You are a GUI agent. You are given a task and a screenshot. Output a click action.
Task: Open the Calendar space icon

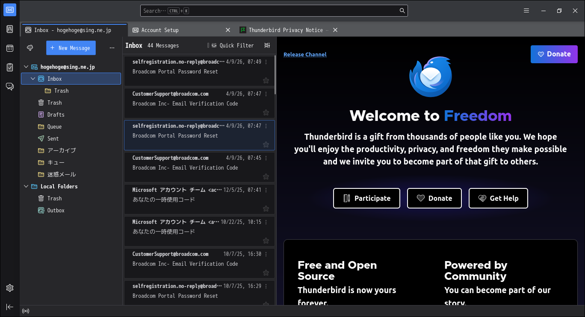pos(10,48)
